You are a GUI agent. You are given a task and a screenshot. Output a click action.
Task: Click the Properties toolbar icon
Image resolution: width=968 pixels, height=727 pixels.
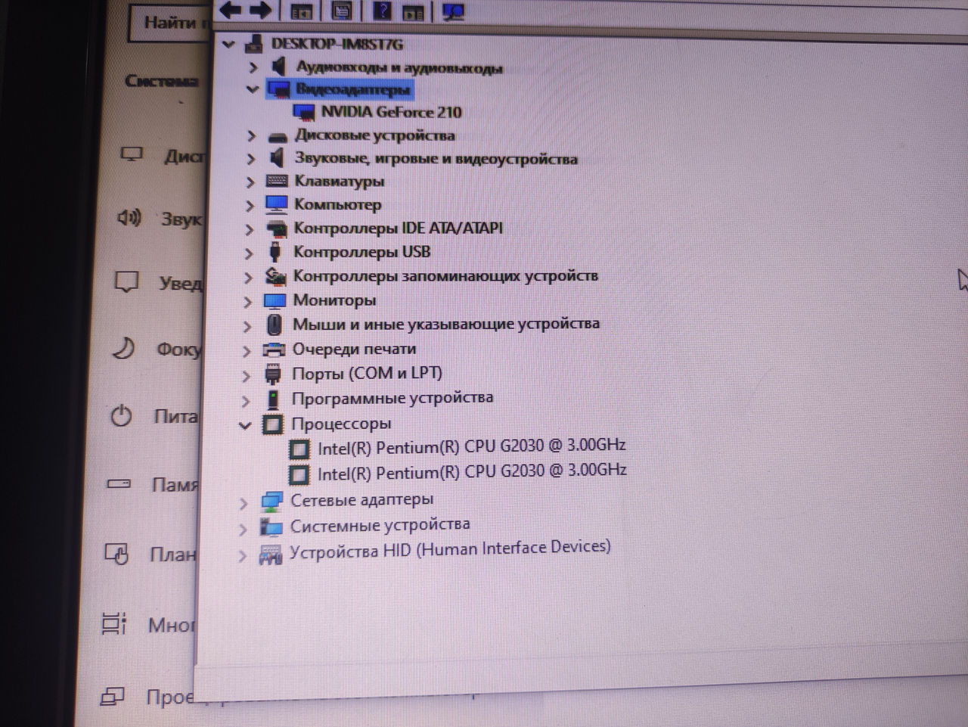342,11
